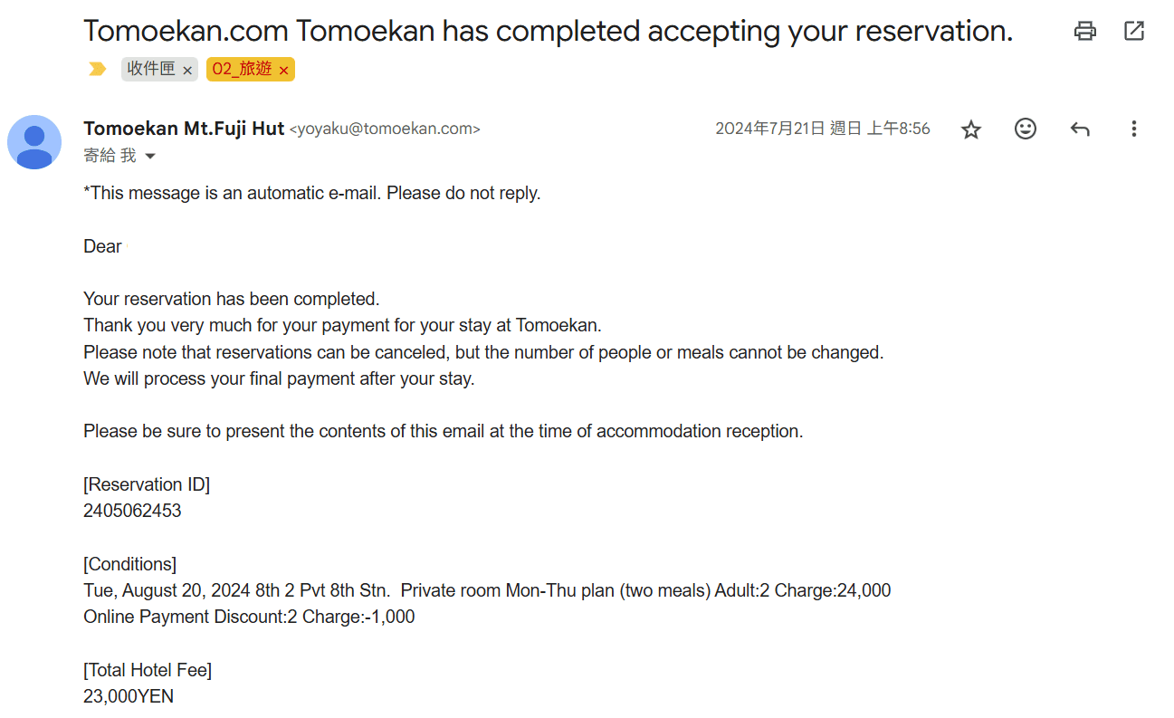The height and width of the screenshot is (718, 1174).
Task: Remove the 收件匣 label
Action: 187,71
